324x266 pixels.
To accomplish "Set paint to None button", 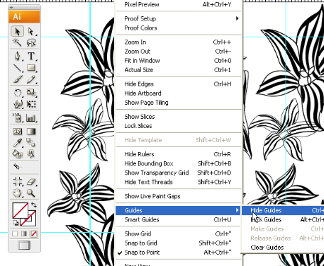I will [34, 233].
